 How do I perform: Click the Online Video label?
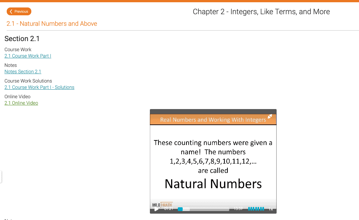coord(18,97)
